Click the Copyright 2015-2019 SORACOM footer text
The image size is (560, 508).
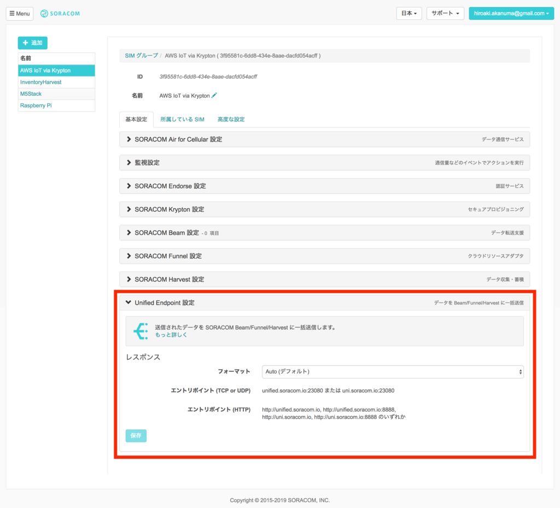[279, 500]
